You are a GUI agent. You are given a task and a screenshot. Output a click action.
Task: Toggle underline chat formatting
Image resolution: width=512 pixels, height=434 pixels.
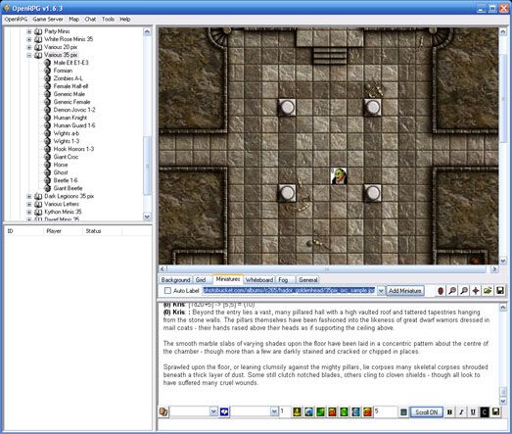pos(473,412)
